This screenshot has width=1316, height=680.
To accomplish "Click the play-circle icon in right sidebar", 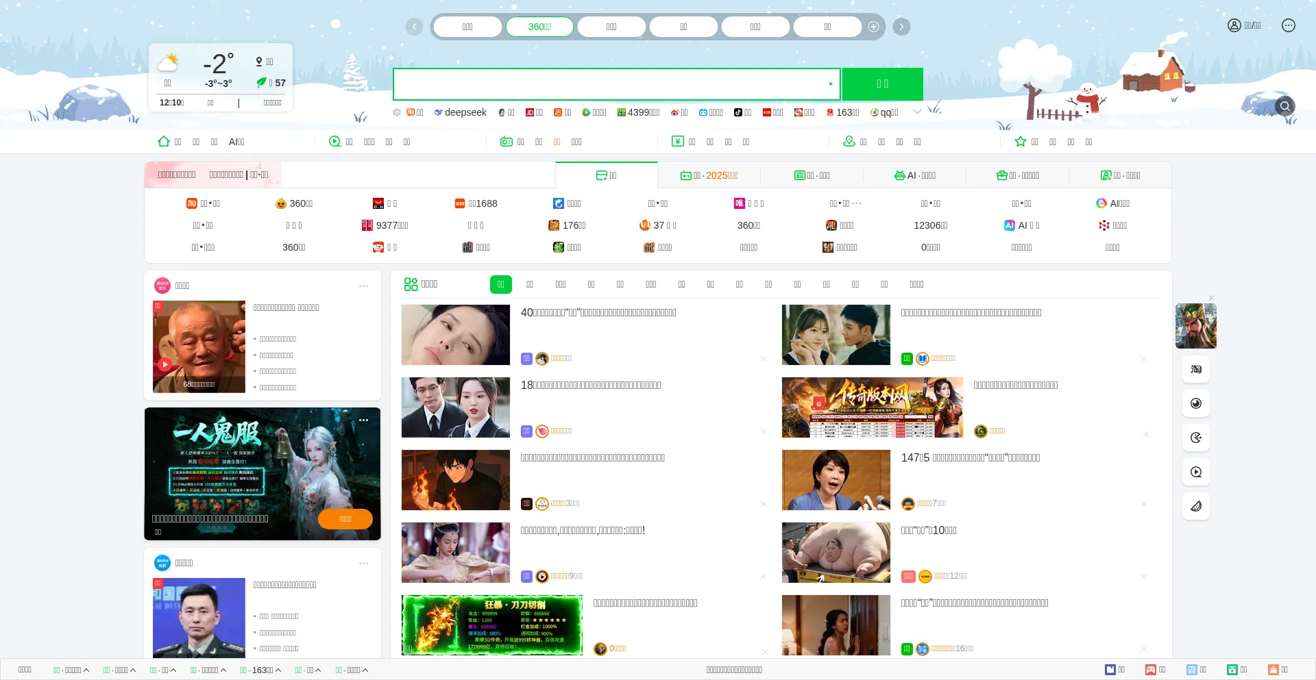I will (1196, 472).
